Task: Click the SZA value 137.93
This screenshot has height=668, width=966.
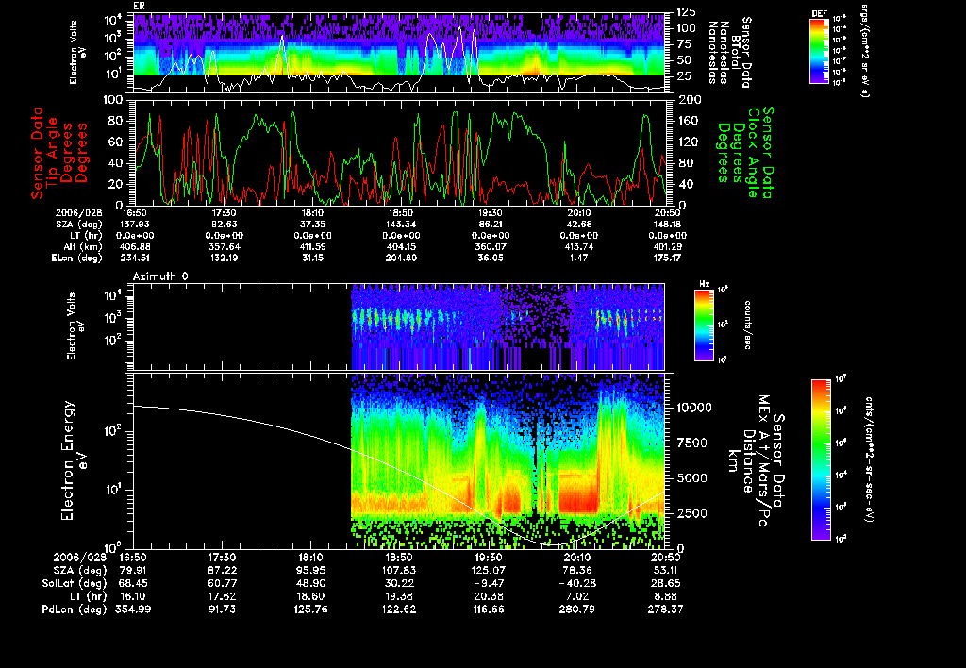Action: pos(135,225)
